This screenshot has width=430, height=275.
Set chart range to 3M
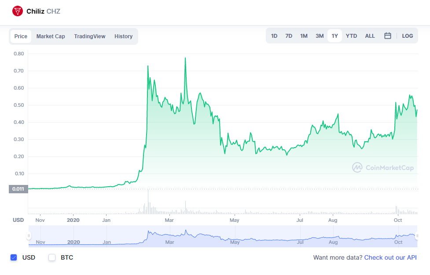[320, 36]
